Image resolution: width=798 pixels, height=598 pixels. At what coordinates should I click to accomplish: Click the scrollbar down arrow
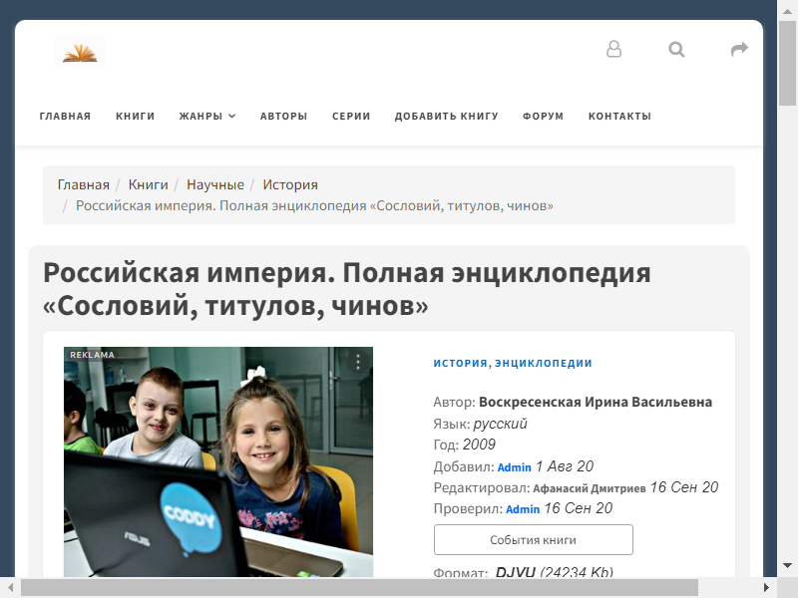coord(787,565)
